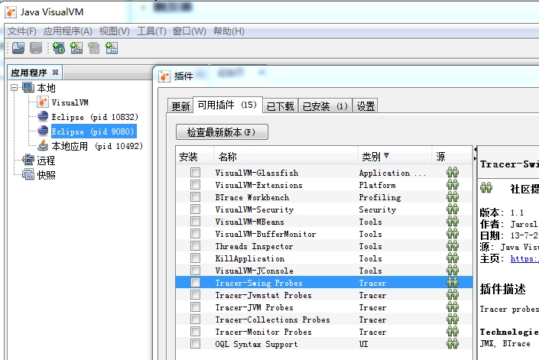Select the 远程 tree node
Viewport: 539px width, 360px height.
click(x=46, y=161)
